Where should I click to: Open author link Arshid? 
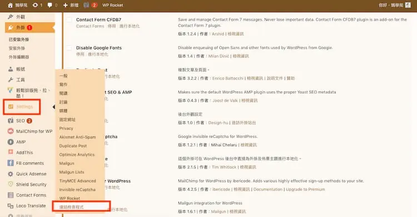click(218, 34)
